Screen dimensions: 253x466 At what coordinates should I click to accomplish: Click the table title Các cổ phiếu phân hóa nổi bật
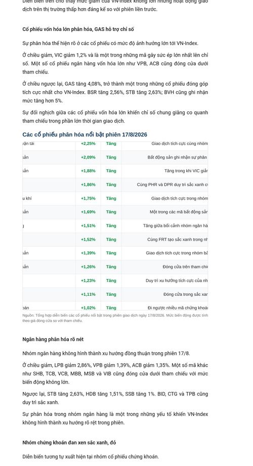[x=85, y=135]
